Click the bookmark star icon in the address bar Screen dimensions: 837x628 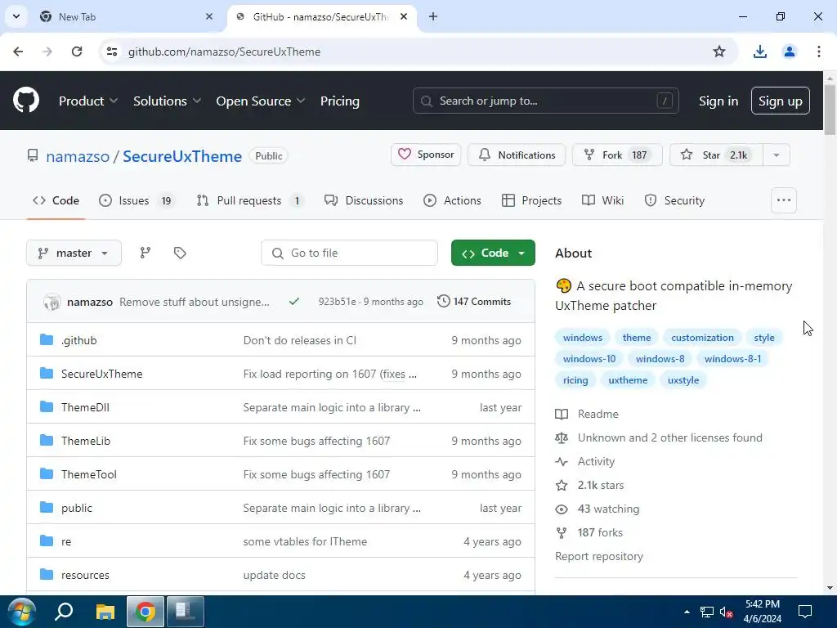pos(719,52)
